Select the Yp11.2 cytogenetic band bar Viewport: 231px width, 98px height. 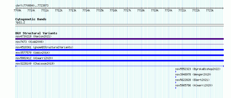point(119,25)
